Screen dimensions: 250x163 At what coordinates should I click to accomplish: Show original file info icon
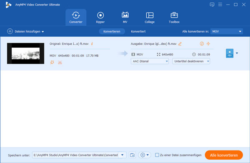tap(92, 43)
